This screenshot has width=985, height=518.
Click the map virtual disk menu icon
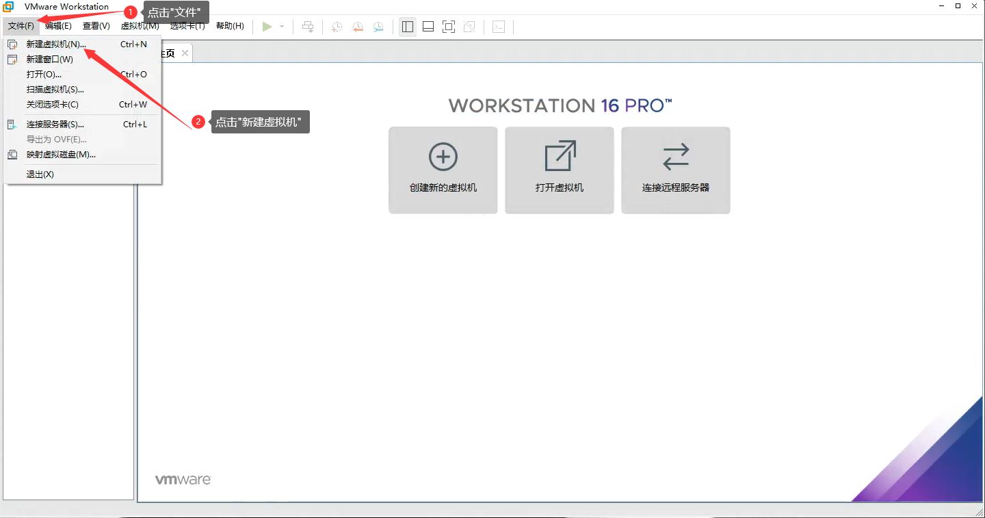(12, 155)
